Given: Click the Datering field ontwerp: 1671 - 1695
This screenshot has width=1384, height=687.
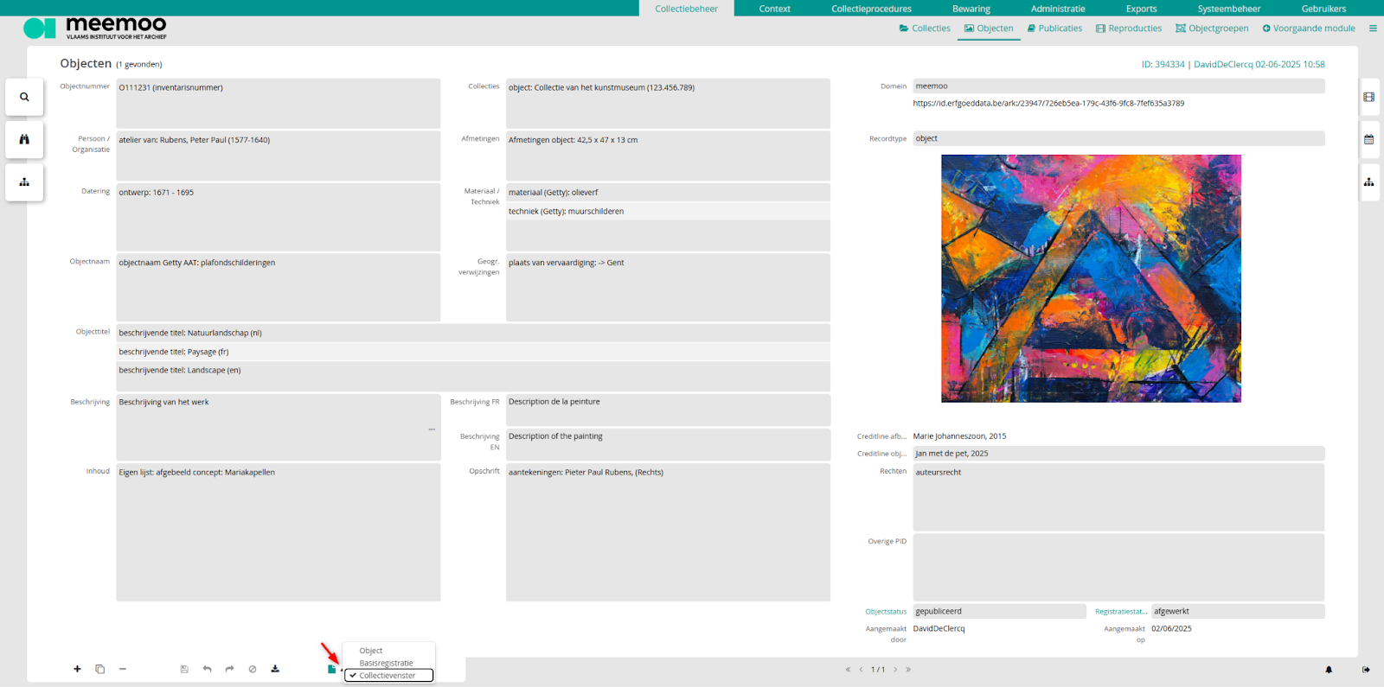Looking at the screenshot, I should click(278, 217).
